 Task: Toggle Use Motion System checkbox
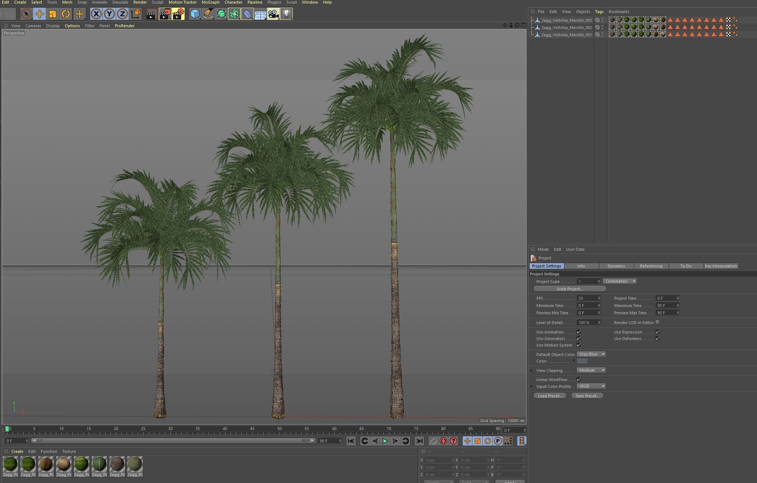579,345
